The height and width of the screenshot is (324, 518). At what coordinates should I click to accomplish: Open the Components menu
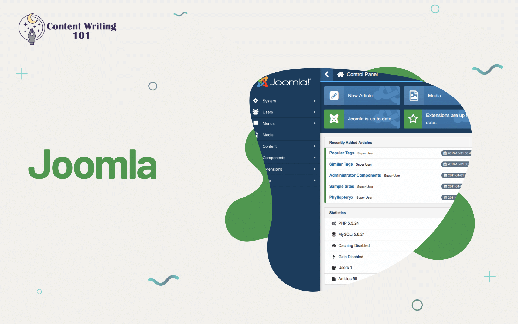284,157
